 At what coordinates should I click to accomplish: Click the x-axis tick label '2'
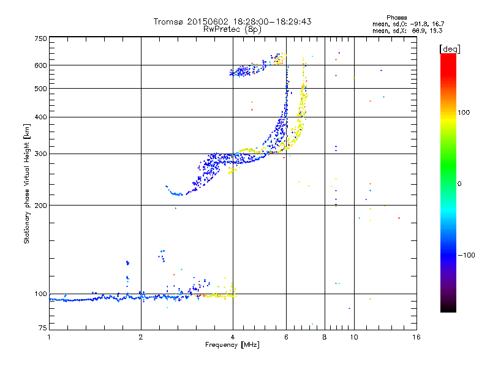[x=141, y=337]
